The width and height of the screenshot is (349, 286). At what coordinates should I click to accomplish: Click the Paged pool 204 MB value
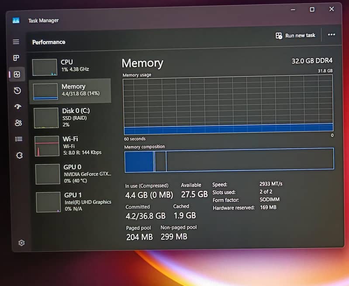click(139, 237)
